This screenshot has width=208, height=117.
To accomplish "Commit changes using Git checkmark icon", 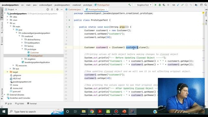I will click(x=182, y=5).
